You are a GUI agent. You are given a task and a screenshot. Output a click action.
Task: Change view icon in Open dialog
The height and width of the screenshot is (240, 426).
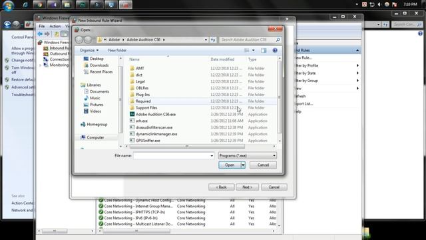[x=247, y=51]
